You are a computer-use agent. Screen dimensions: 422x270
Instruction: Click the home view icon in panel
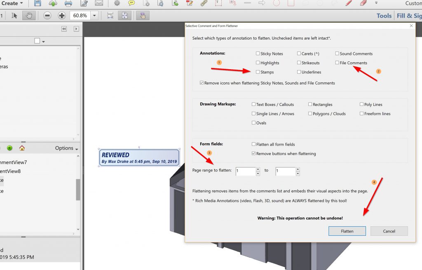pos(22,148)
